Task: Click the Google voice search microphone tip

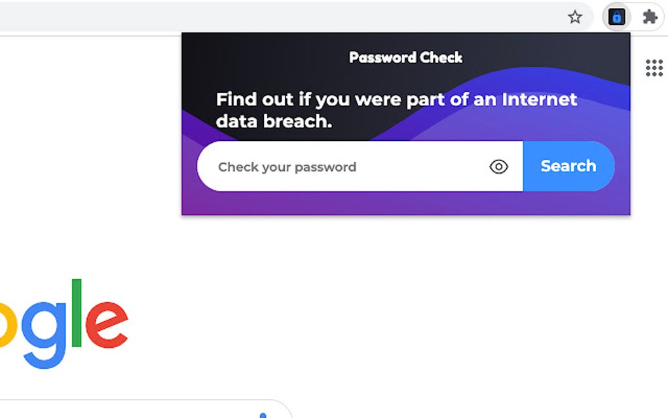Action: 263,415
